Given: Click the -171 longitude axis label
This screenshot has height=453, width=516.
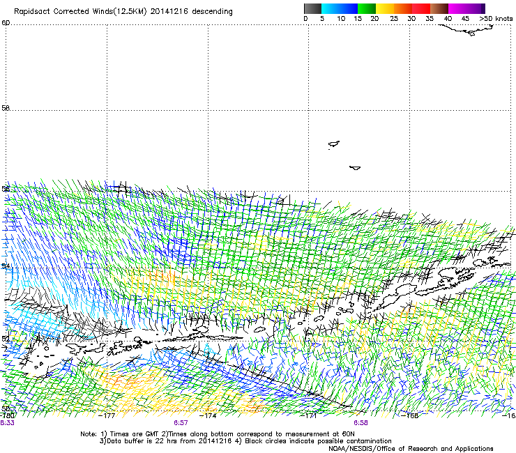Looking at the screenshot, I should point(309,415).
